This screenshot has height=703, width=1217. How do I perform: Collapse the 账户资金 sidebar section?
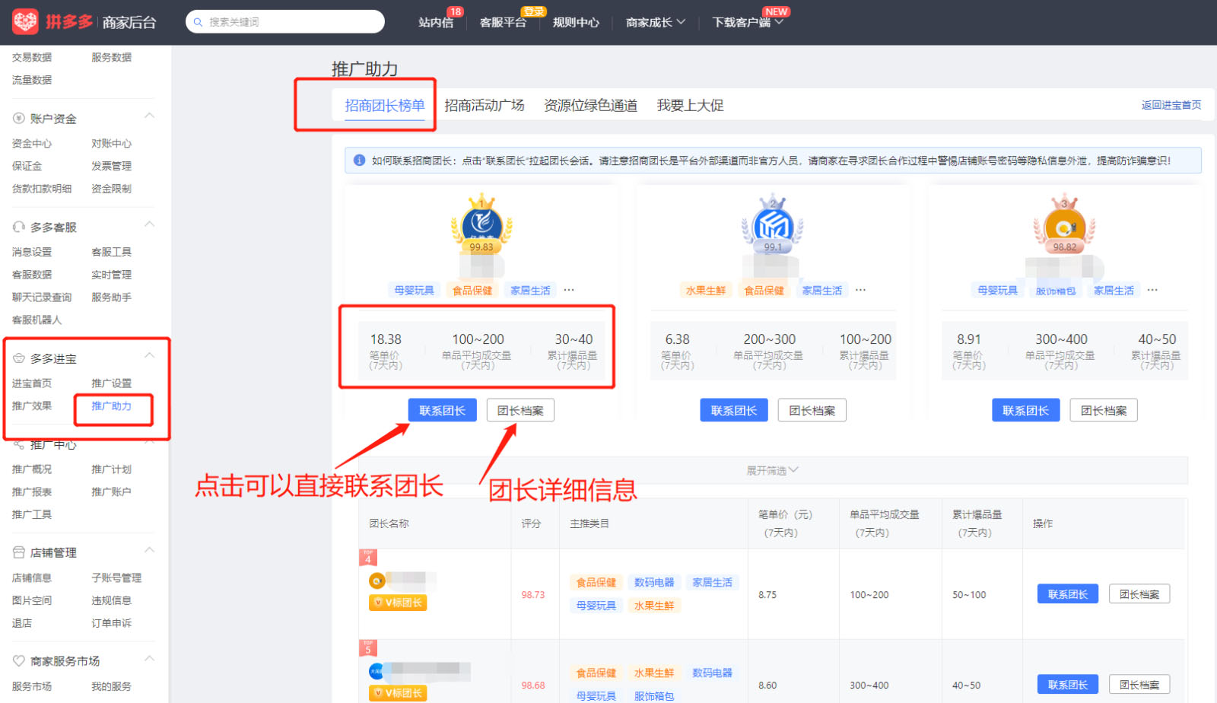click(149, 116)
